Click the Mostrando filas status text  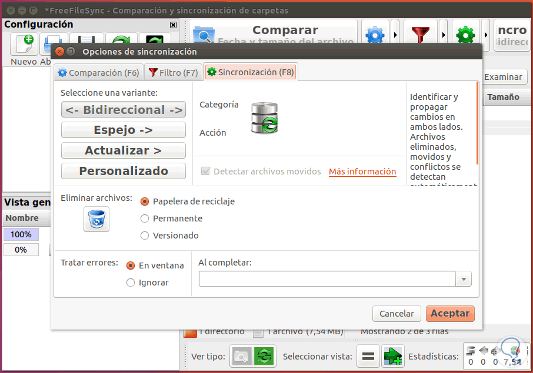click(x=405, y=332)
